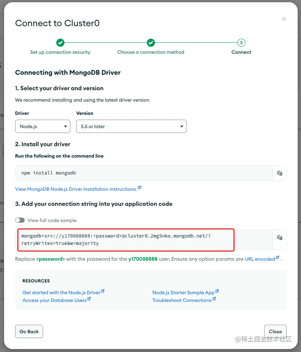Screen dimensions: 301x352
Task: Click the Choose a connection method checkmark step
Action: tap(151, 42)
